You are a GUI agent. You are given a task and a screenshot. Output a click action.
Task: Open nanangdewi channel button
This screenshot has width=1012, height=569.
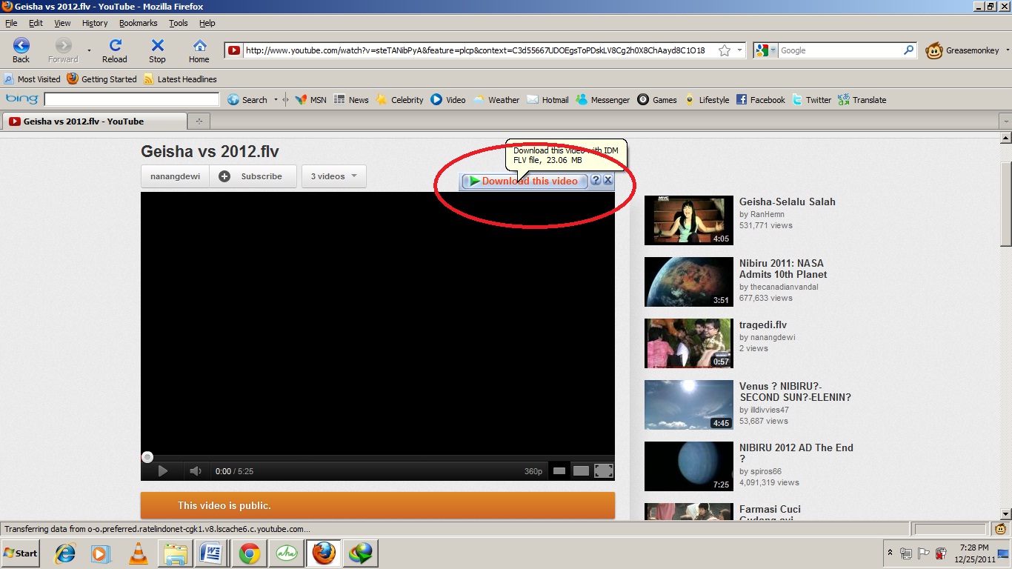point(175,176)
